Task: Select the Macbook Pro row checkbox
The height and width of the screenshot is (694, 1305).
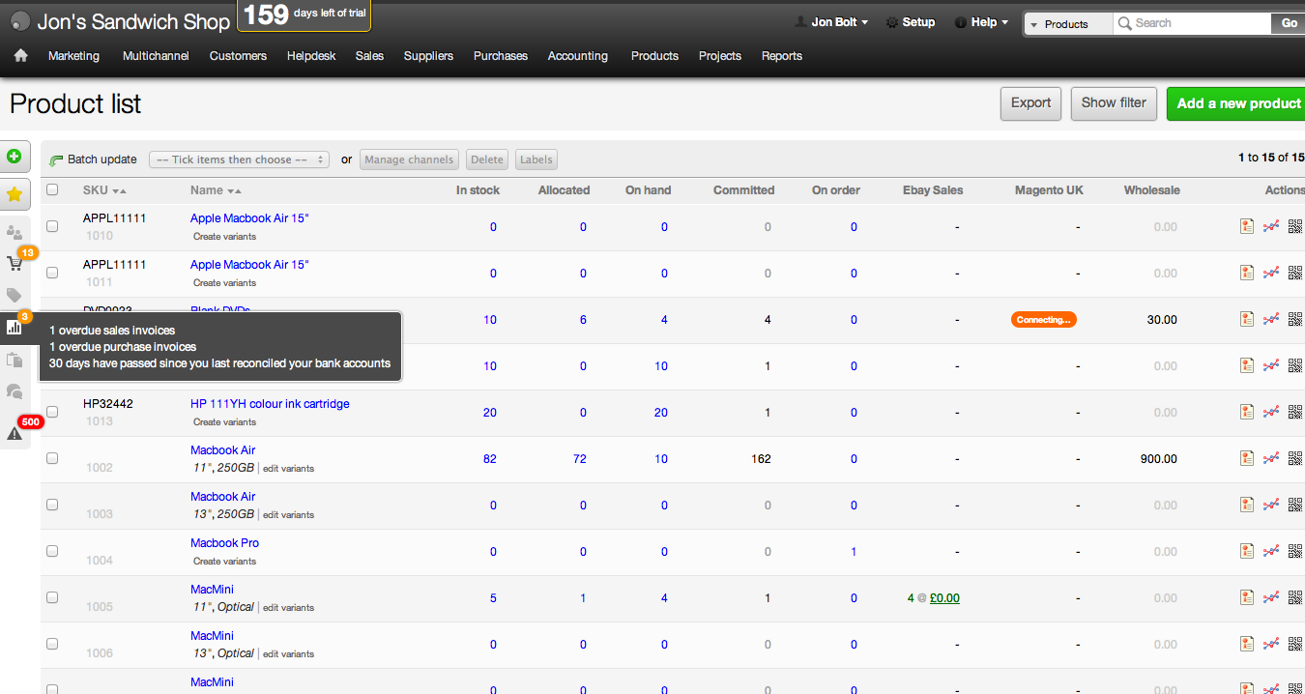Action: (52, 551)
